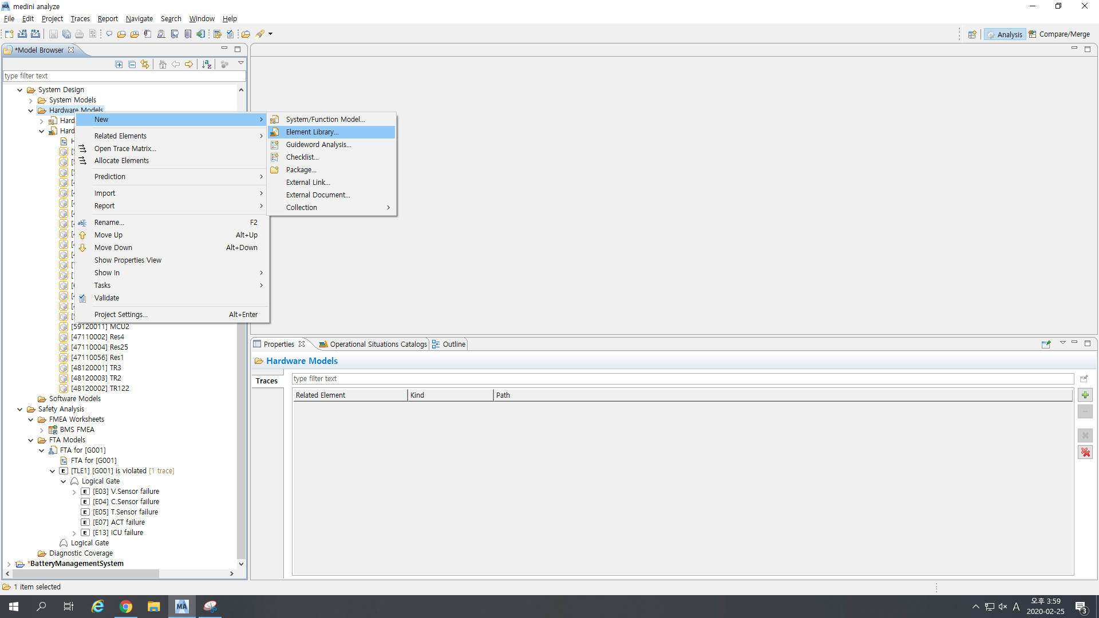Toggle Link with Editor arrows icon
The height and width of the screenshot is (618, 1099).
pos(145,64)
